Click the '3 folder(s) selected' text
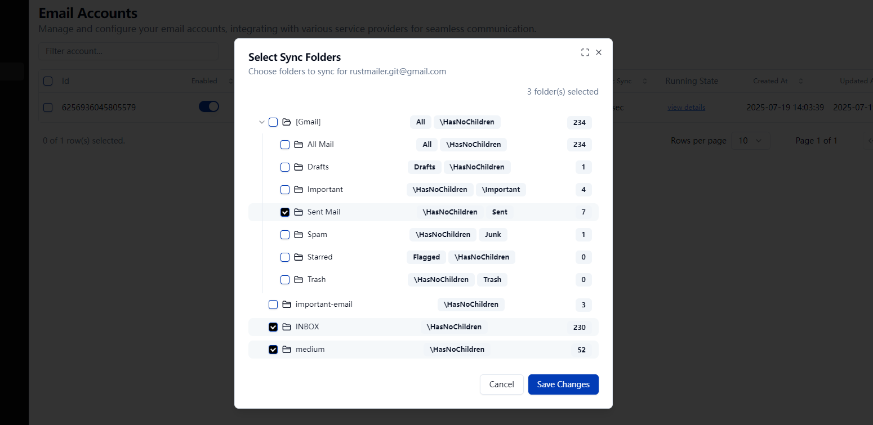 tap(563, 92)
